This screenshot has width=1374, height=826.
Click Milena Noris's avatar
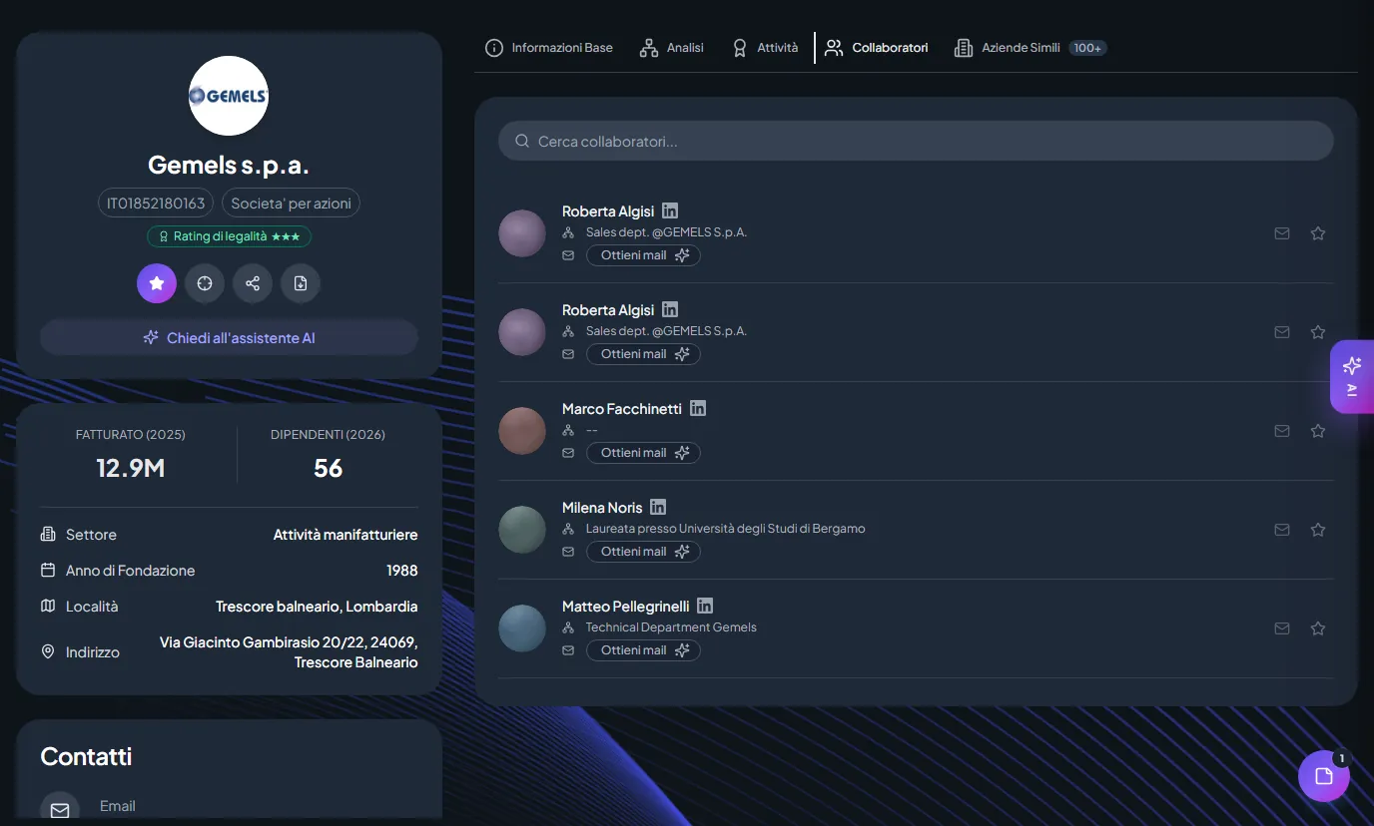click(522, 530)
